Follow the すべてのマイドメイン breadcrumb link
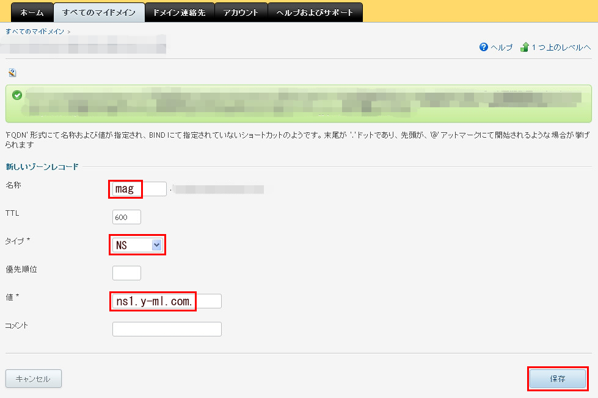Screen dimensions: 598x398 point(35,32)
